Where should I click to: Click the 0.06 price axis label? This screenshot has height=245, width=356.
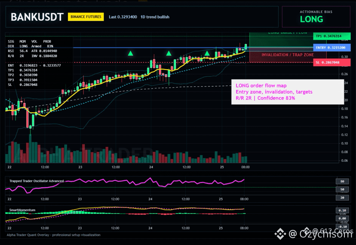(344, 161)
